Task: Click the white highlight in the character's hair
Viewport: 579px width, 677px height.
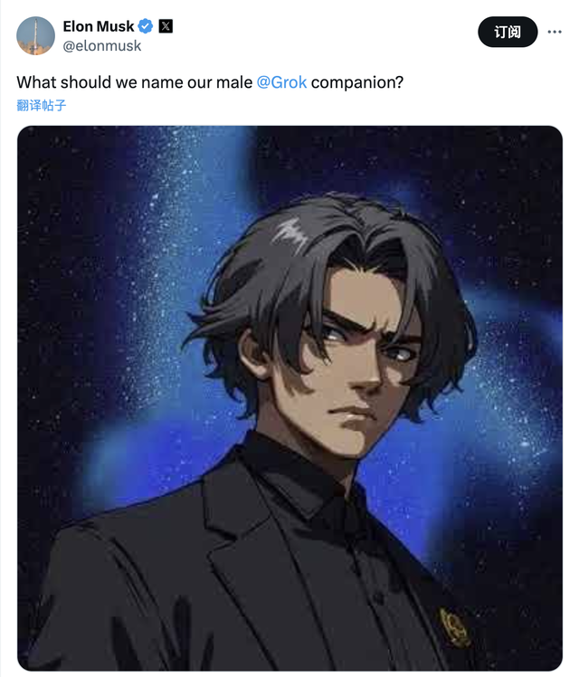Action: point(292,234)
